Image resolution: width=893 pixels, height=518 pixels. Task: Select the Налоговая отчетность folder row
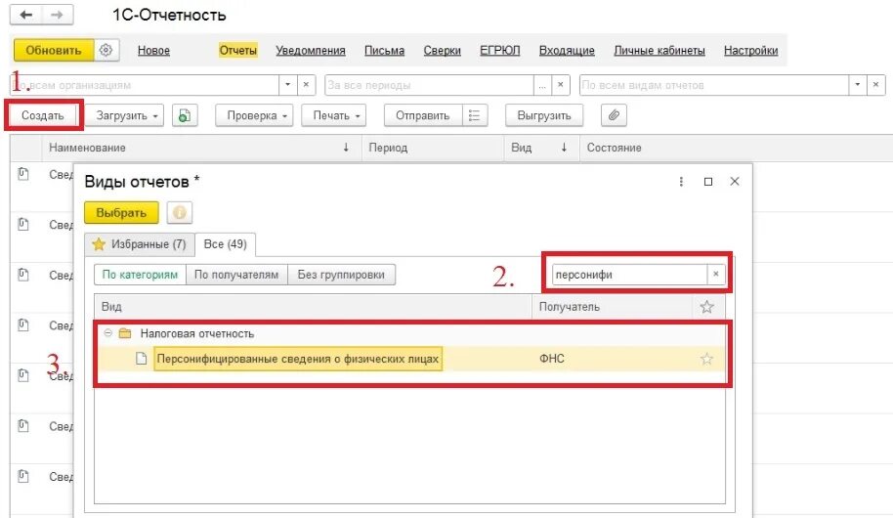[x=410, y=333]
